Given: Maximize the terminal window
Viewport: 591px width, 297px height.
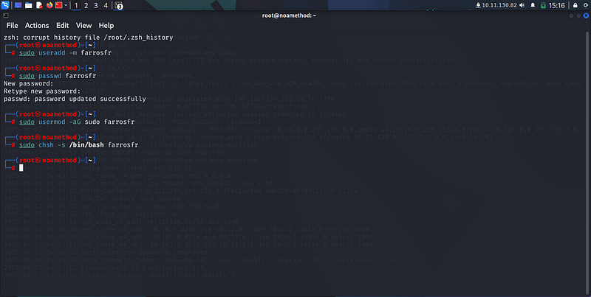Looking at the screenshot, I should [578, 15].
